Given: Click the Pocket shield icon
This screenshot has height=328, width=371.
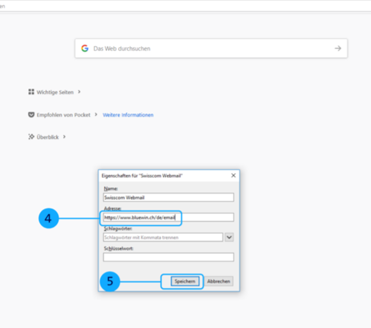Looking at the screenshot, I should click(x=31, y=115).
